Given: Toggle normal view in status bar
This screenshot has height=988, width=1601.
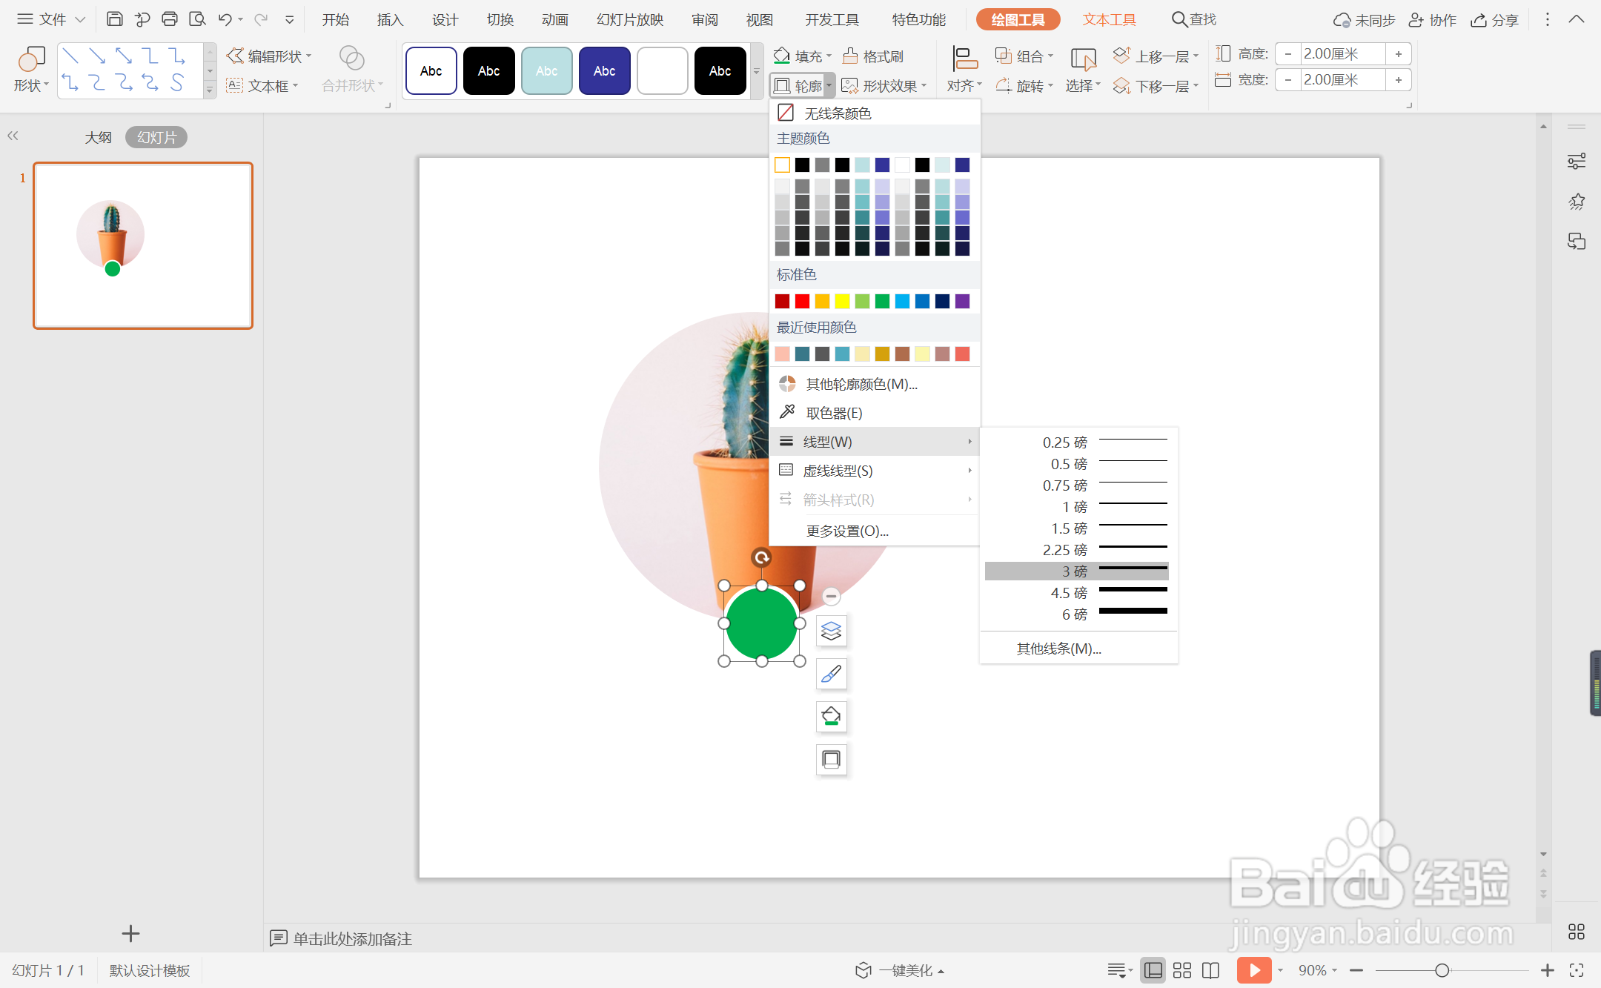Looking at the screenshot, I should tap(1153, 970).
